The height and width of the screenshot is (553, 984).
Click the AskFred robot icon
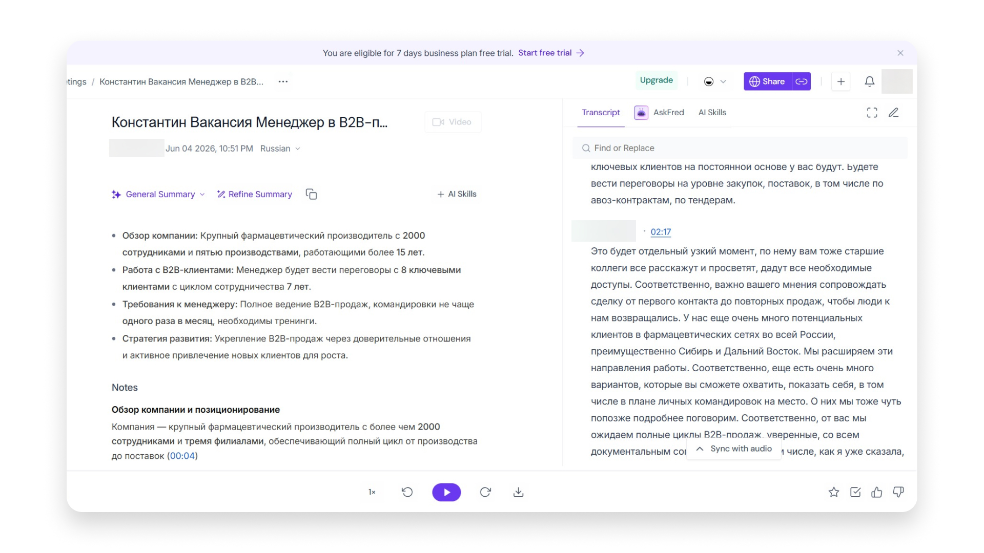coord(641,113)
